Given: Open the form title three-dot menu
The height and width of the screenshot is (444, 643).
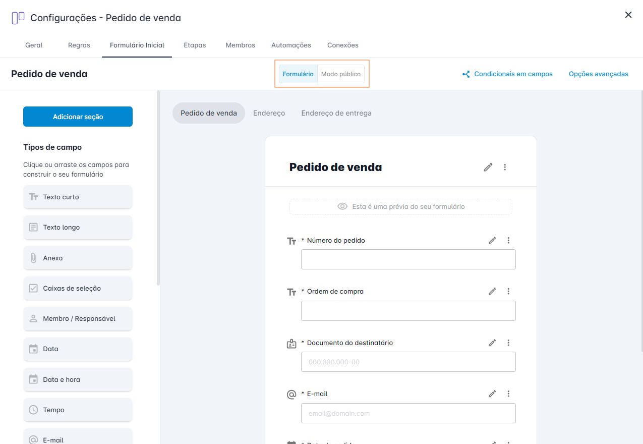Looking at the screenshot, I should pyautogui.click(x=505, y=167).
